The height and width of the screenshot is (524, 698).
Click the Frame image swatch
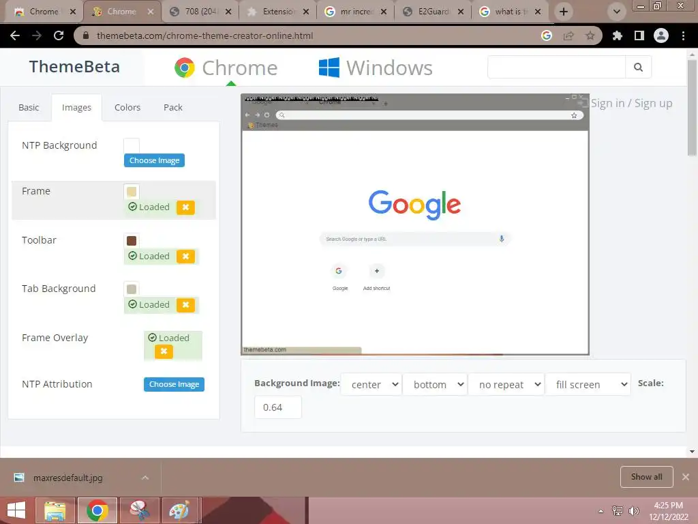coord(132,192)
